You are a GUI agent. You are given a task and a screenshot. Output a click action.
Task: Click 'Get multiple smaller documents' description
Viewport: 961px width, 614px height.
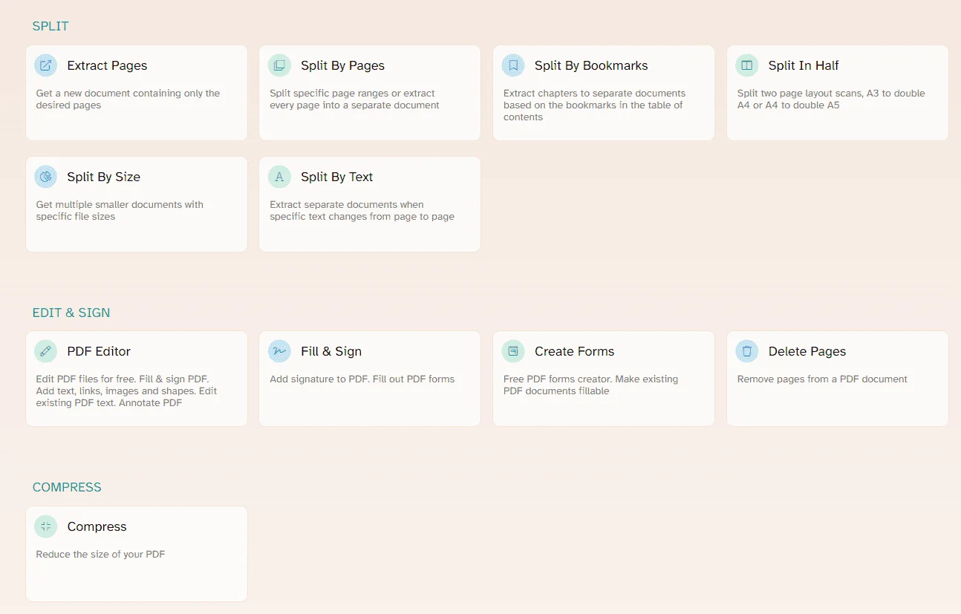tap(120, 211)
